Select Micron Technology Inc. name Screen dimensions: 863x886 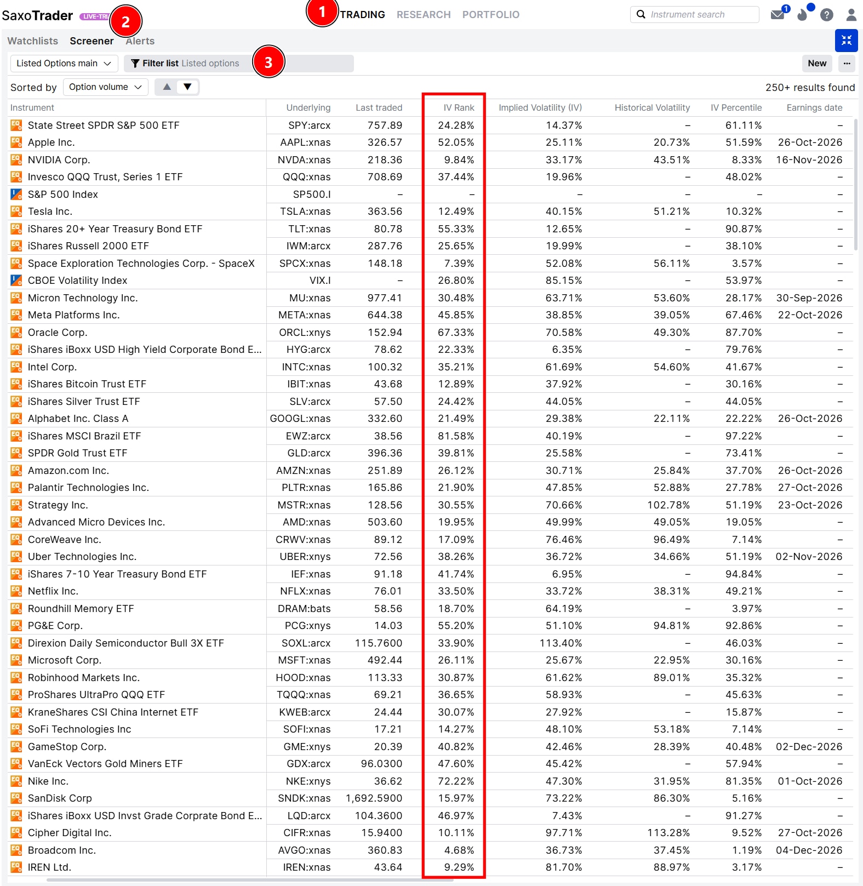pos(83,298)
